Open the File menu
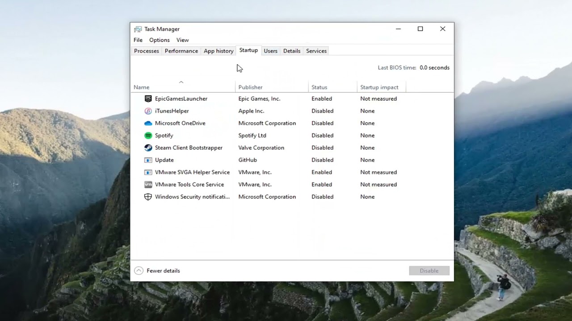Image resolution: width=572 pixels, height=321 pixels. 138,40
